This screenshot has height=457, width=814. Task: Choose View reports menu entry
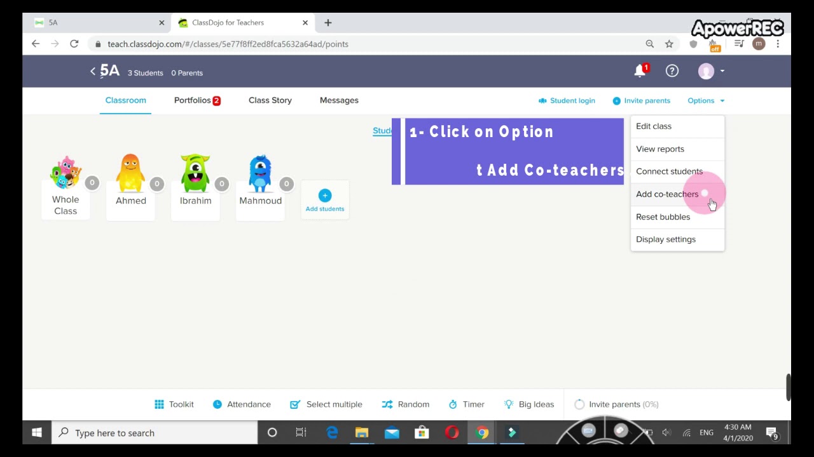pyautogui.click(x=677, y=149)
